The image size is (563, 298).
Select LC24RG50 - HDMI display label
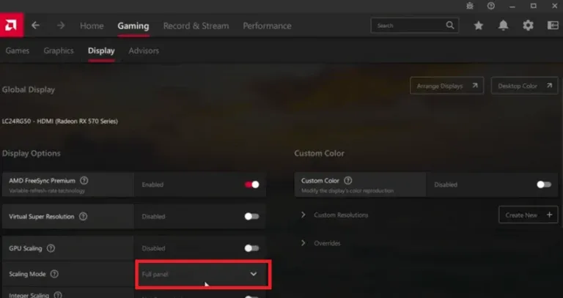[60, 122]
